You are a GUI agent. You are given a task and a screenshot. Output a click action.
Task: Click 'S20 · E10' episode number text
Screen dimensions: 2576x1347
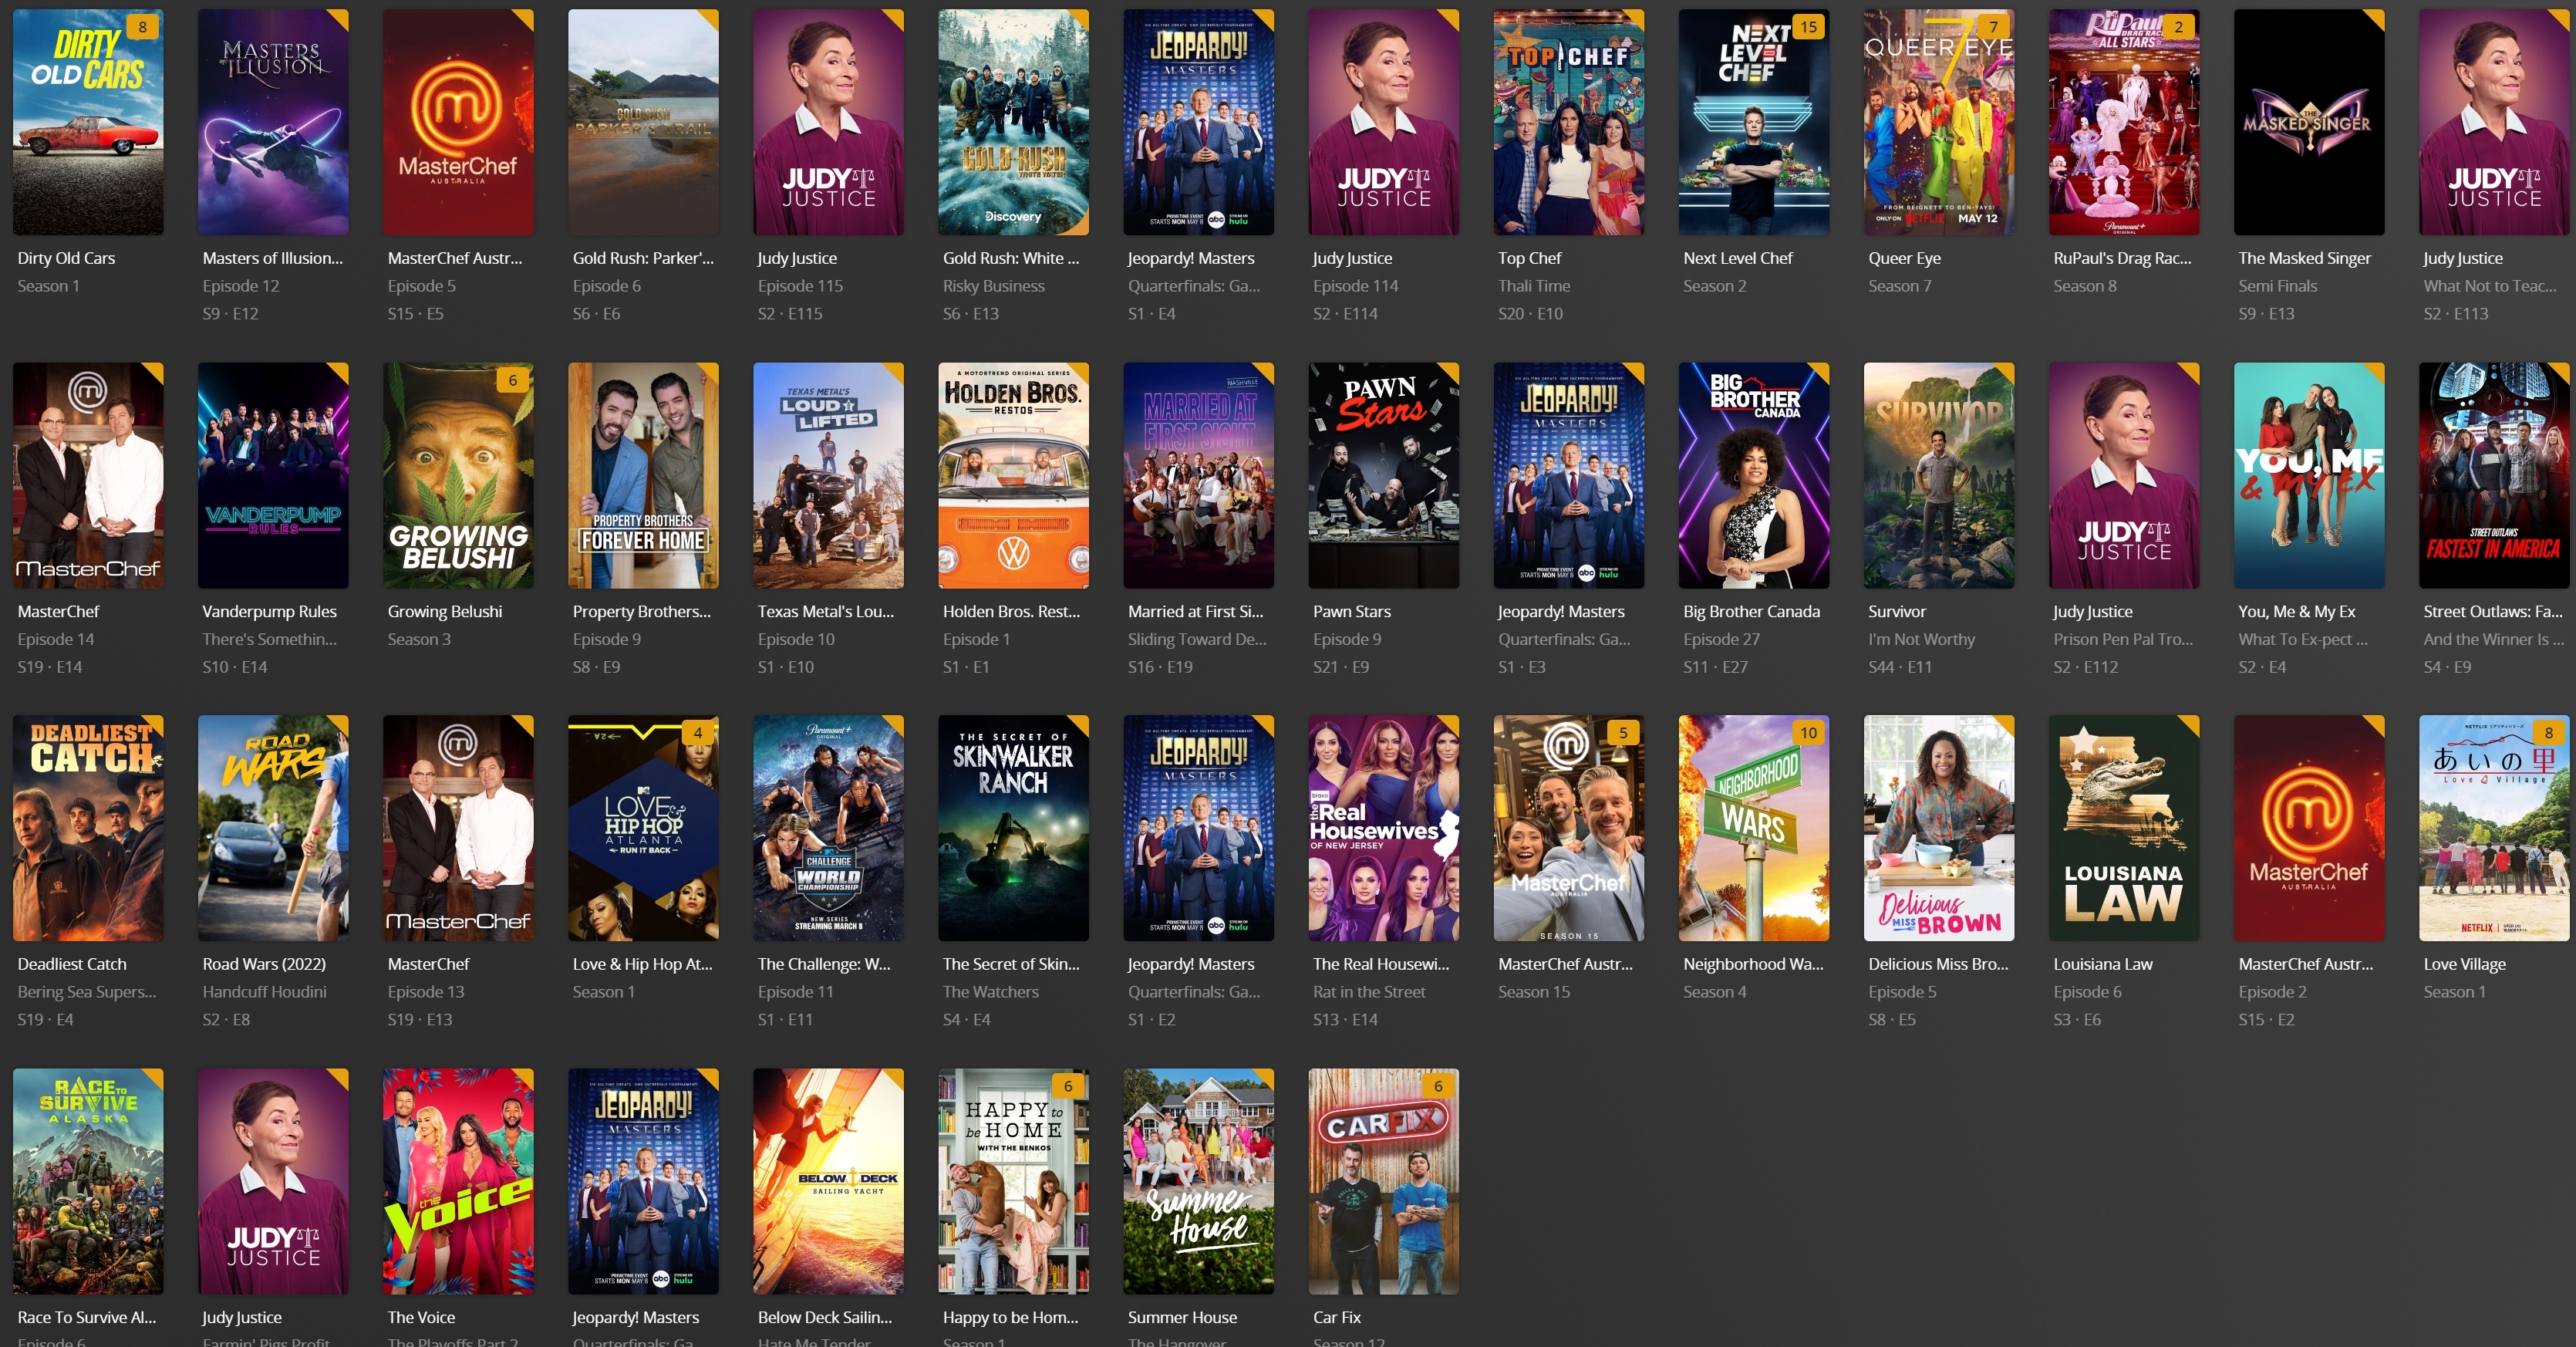pyautogui.click(x=1530, y=314)
